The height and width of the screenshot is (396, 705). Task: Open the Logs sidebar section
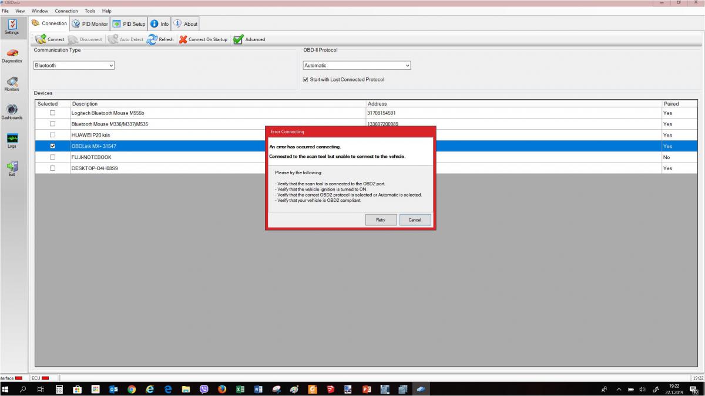(x=12, y=141)
